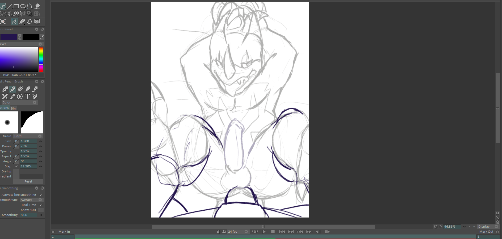Choose the Zoom magnifier tool
Screen dimensions: 502x239
16,13
